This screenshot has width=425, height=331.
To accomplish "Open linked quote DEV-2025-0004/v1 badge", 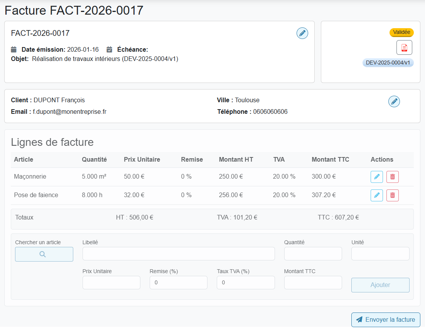I will 388,62.
